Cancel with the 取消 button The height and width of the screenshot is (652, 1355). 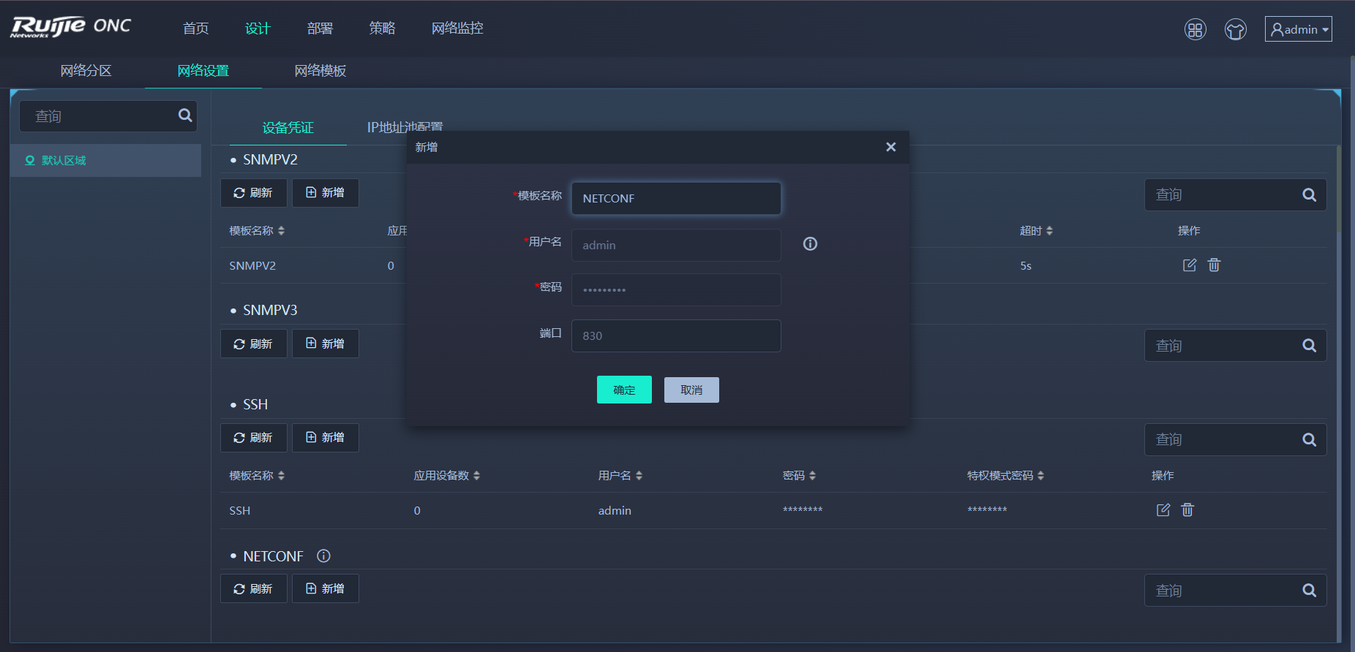click(x=691, y=390)
